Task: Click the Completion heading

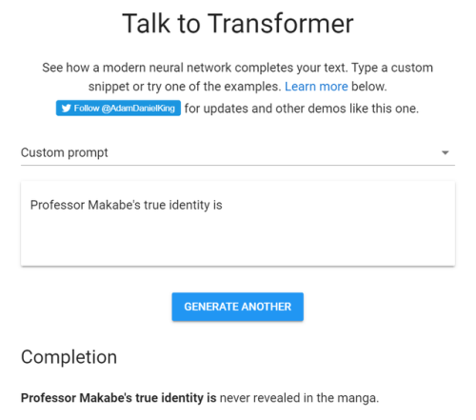Action: (x=69, y=357)
